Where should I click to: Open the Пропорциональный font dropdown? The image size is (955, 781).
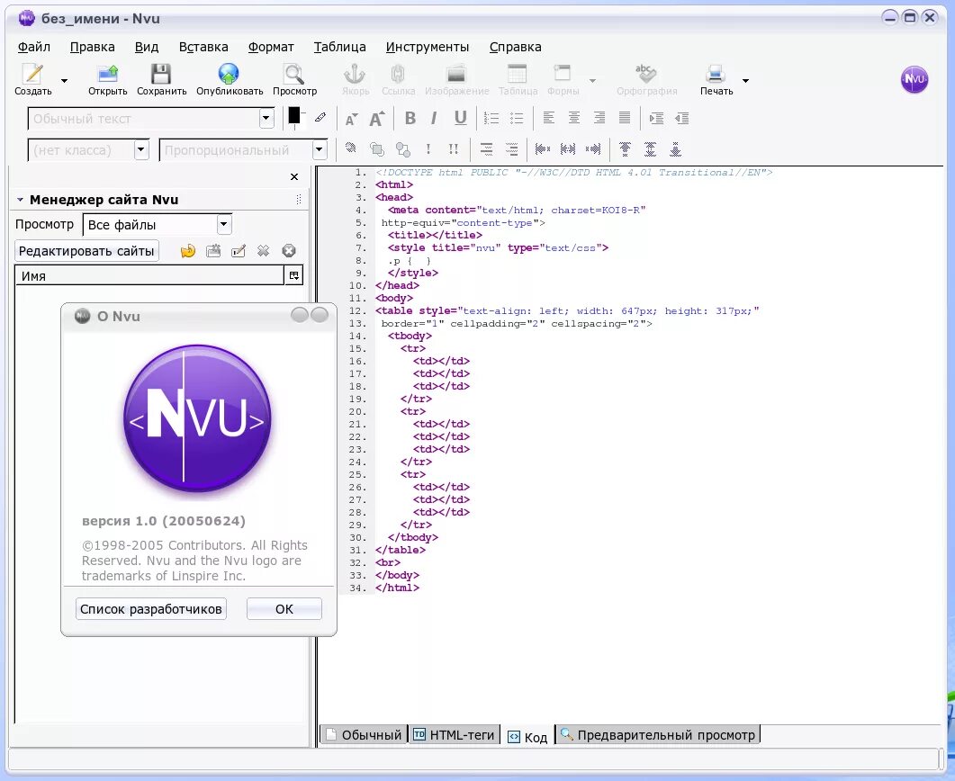(x=320, y=149)
